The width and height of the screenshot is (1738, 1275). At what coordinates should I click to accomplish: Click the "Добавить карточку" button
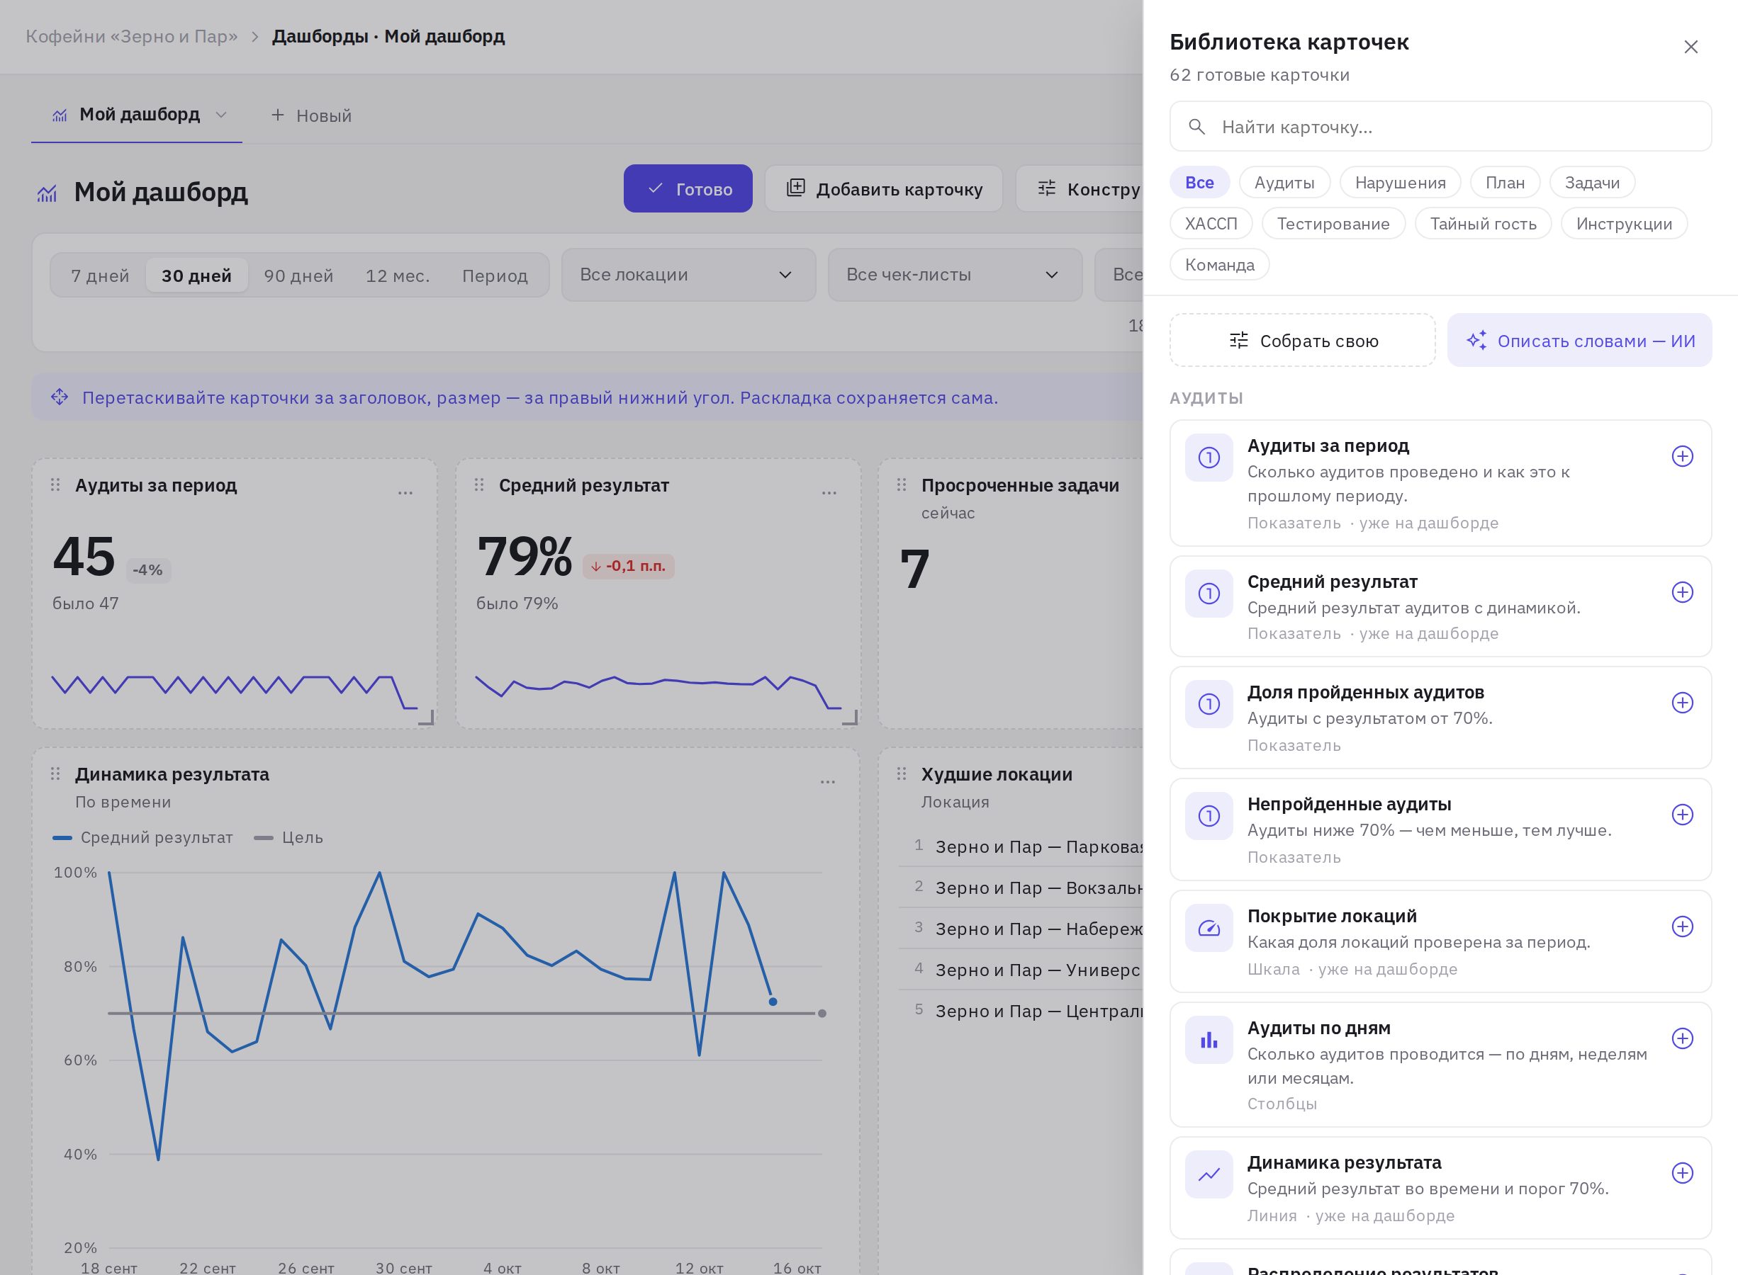coord(884,189)
